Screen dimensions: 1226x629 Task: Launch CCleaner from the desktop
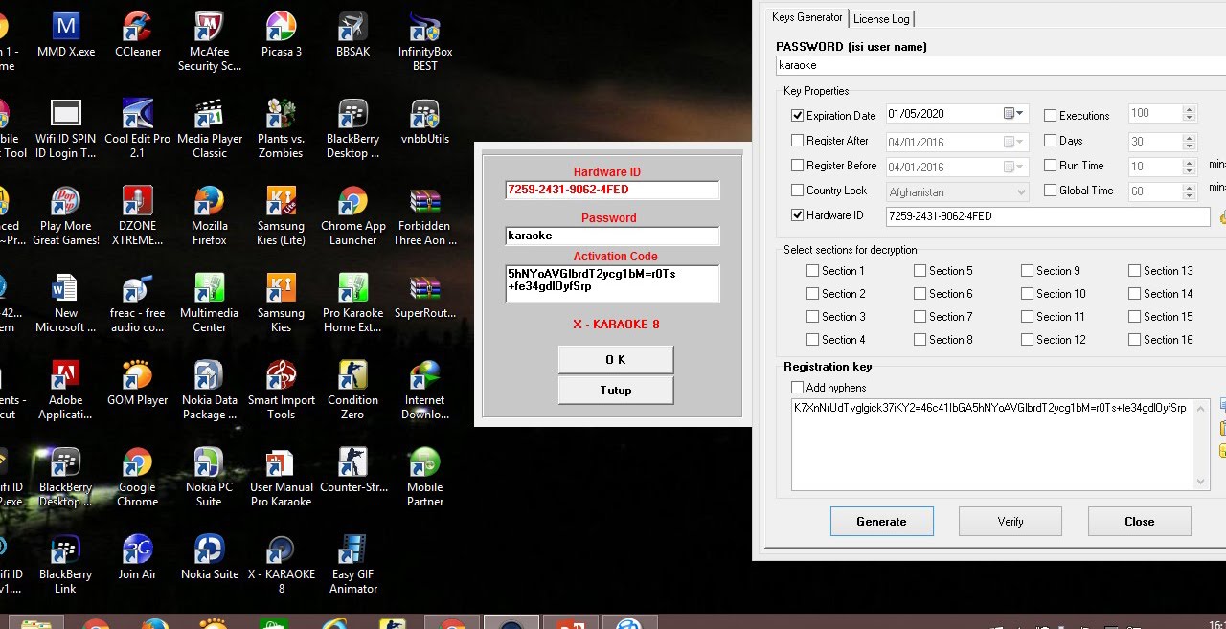click(138, 34)
